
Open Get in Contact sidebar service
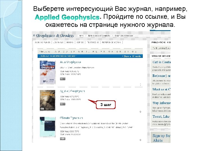pos(161,62)
